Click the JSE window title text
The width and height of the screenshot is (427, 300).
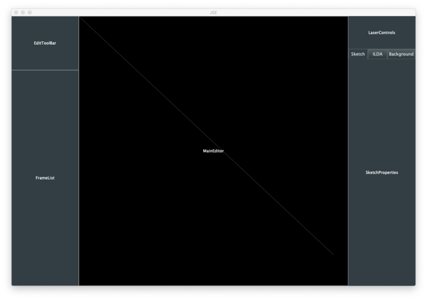point(213,13)
